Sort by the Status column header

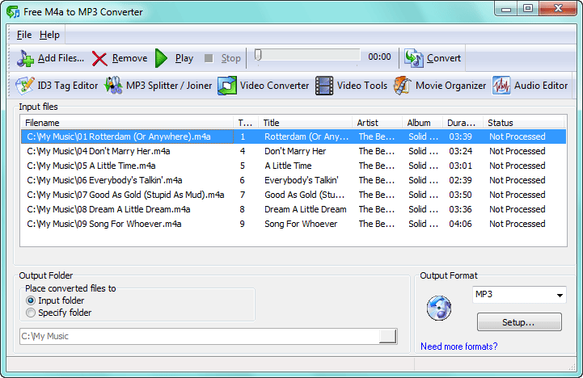(x=523, y=123)
